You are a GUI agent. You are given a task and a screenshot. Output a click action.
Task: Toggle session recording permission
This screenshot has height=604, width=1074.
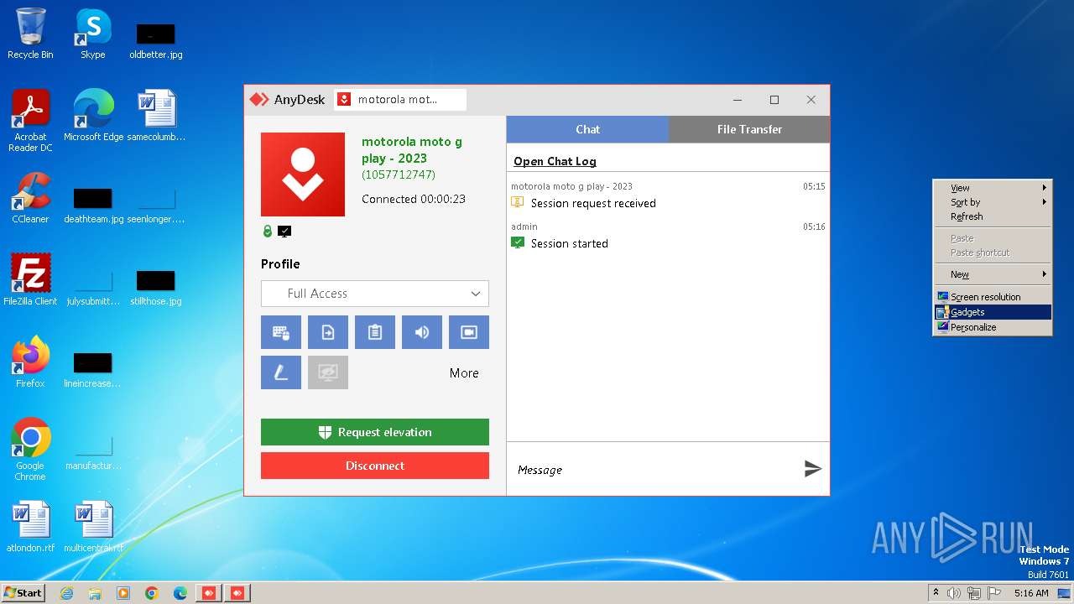469,332
